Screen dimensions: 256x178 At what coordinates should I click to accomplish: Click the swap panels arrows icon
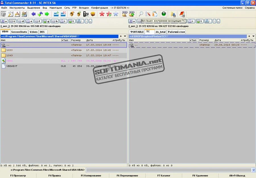click(x=40, y=14)
